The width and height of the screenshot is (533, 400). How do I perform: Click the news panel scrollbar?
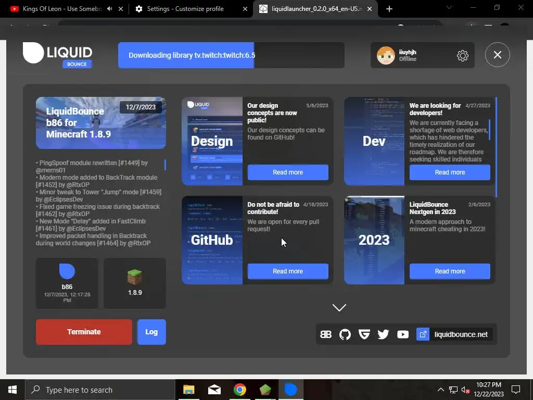(496, 147)
